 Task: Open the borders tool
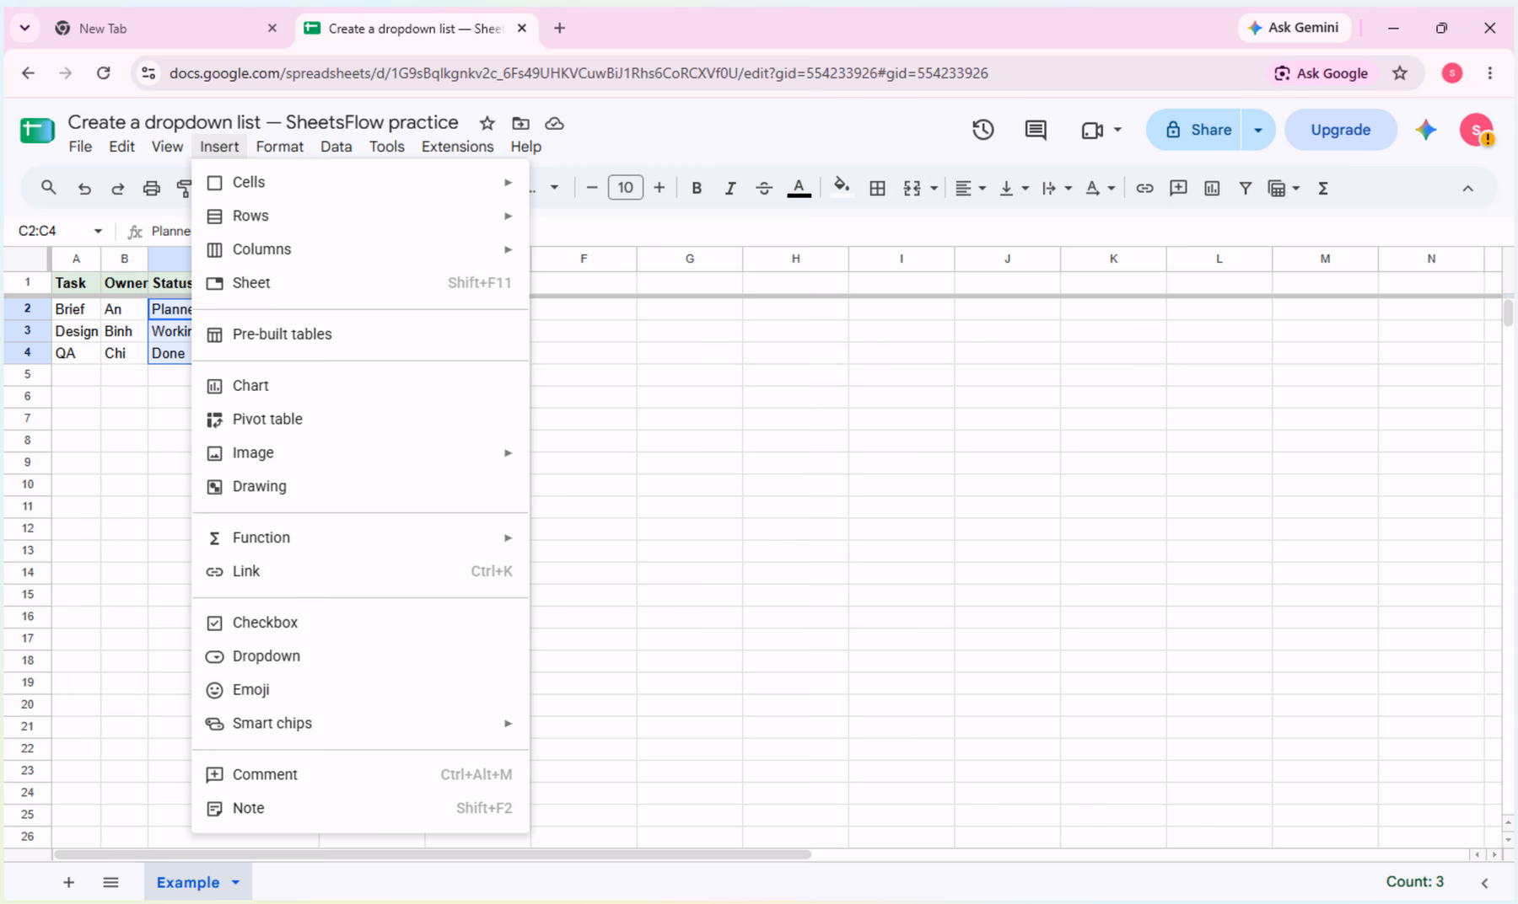pos(877,189)
